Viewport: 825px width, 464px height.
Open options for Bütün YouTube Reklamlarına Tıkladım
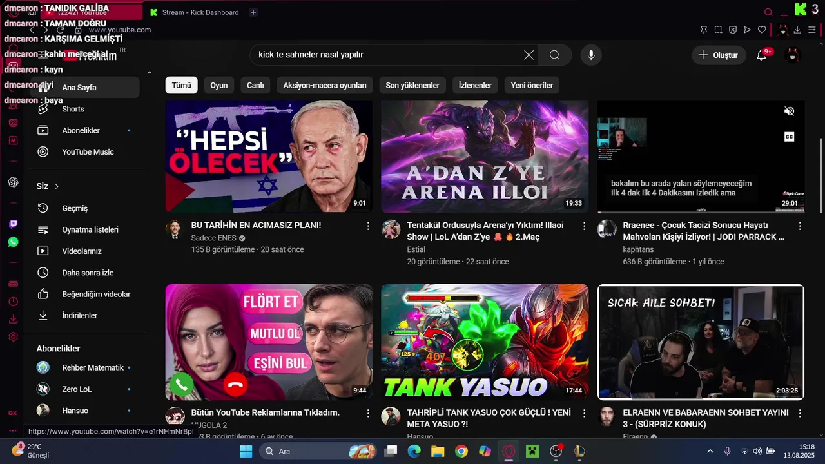(368, 413)
